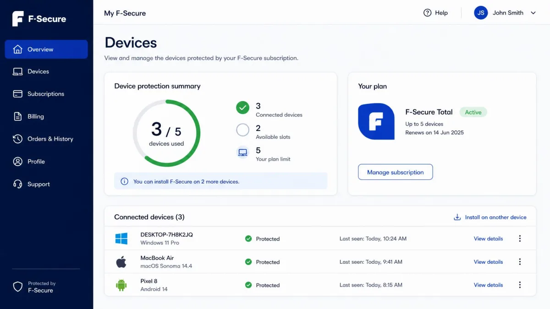
Task: Click the green check beside DESKTOP-7H8K2JQ Protected
Action: click(x=248, y=239)
